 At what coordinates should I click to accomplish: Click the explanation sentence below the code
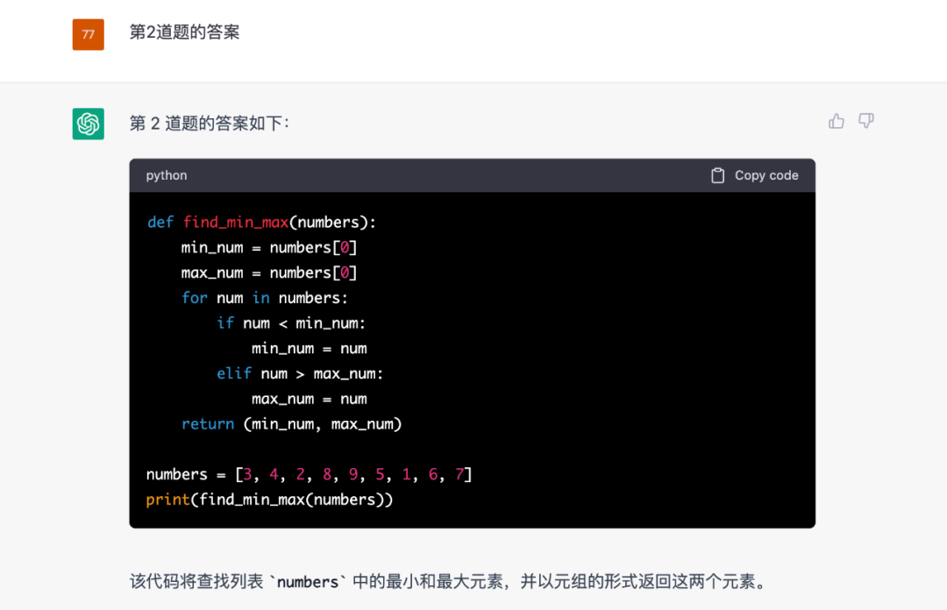pos(449,582)
